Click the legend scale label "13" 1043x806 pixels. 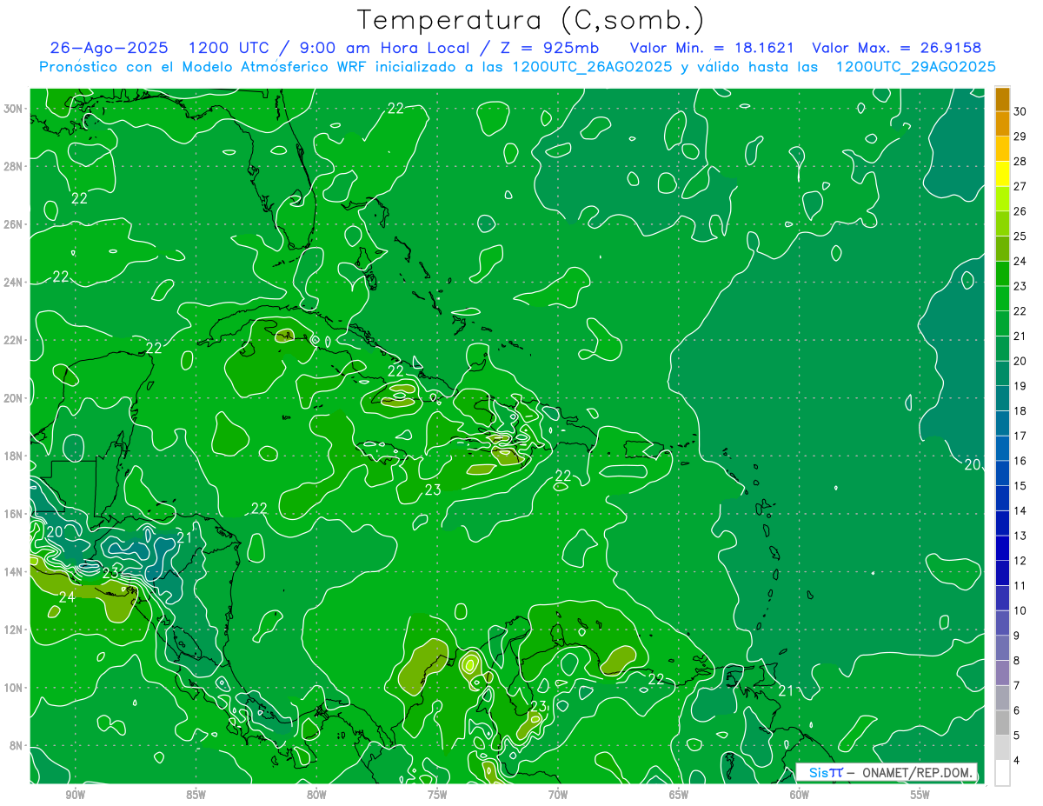coord(1020,536)
